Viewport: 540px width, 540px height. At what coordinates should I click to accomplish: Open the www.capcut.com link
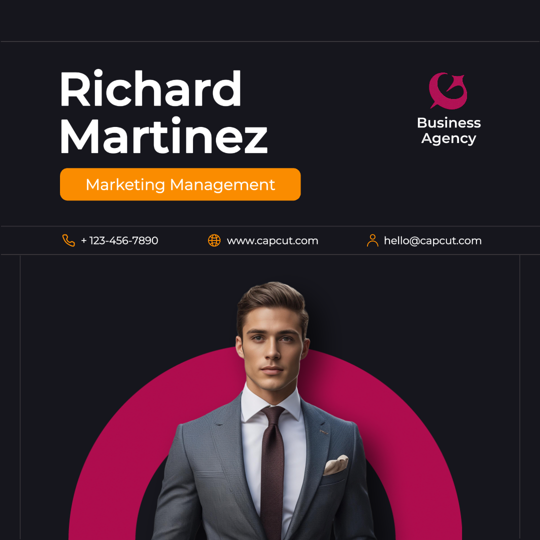pos(272,240)
